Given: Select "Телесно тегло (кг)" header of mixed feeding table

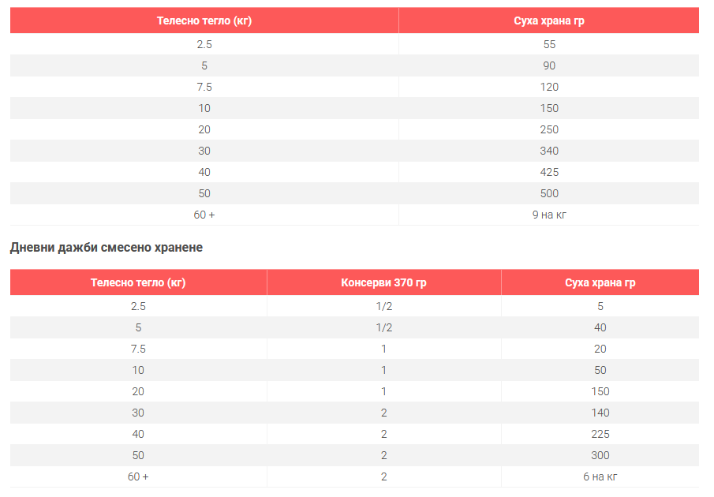Looking at the screenshot, I should click(x=138, y=282).
